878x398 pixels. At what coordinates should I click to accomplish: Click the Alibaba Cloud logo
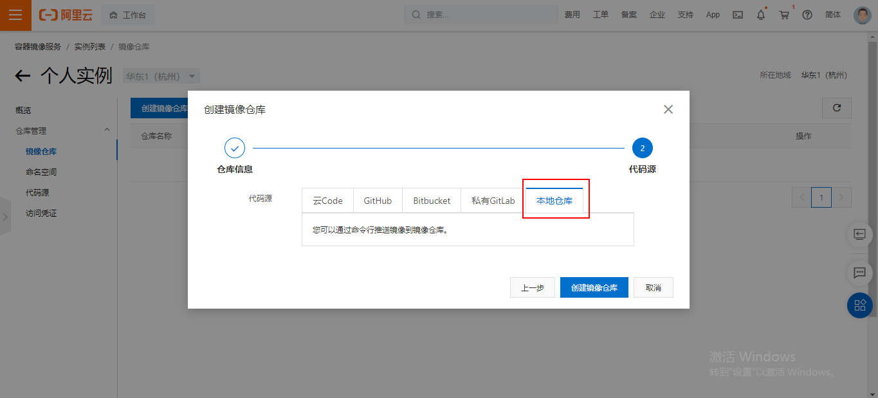coord(66,15)
